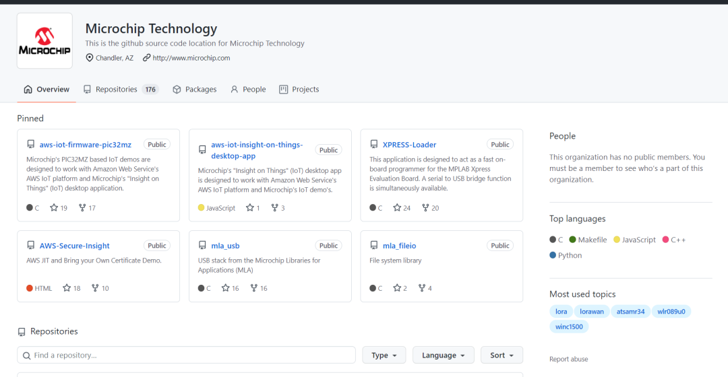Click the Report abuse link
This screenshot has height=377, width=728.
coord(569,359)
